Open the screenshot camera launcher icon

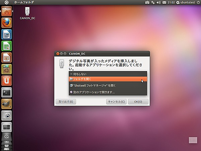[x=7, y=115]
